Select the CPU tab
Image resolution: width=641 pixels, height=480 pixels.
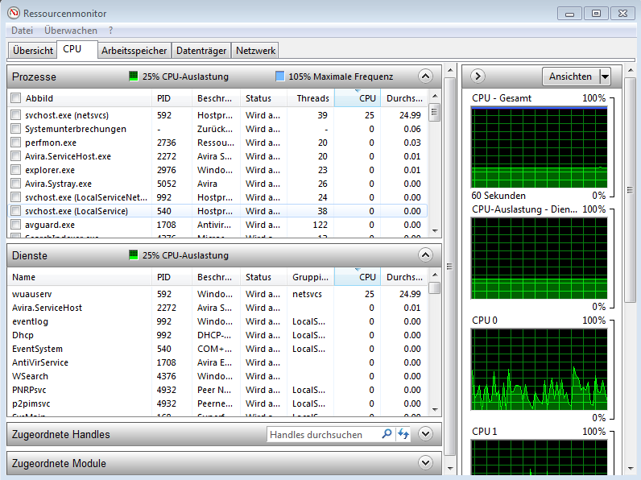pyautogui.click(x=77, y=49)
